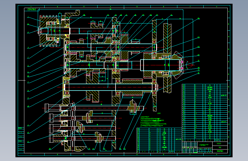Screen dimensions: 248x161
Task: Select part callout number 12
Action: [x=28, y=132]
